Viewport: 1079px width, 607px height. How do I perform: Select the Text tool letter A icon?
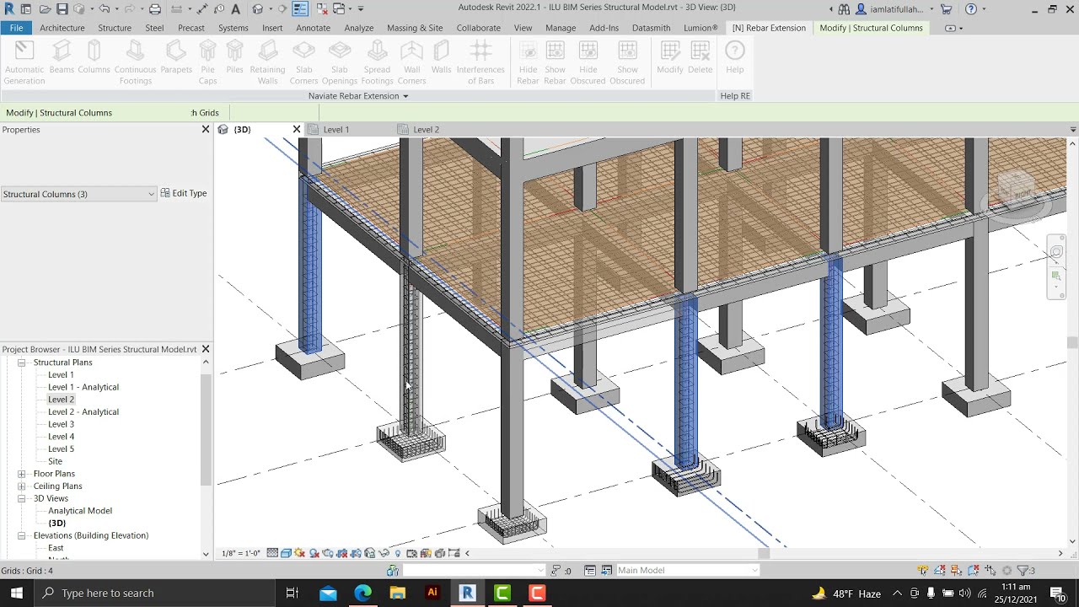(x=235, y=9)
